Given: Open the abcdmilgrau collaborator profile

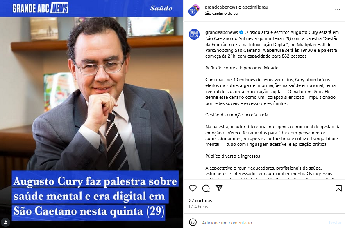Looking at the screenshot, I should click(x=255, y=7).
